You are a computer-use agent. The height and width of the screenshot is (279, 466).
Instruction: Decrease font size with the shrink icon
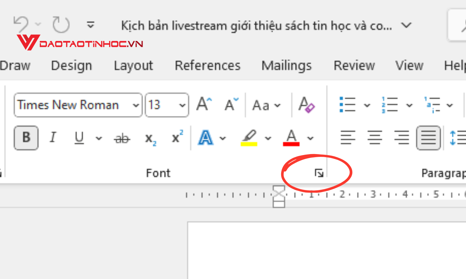pos(232,104)
